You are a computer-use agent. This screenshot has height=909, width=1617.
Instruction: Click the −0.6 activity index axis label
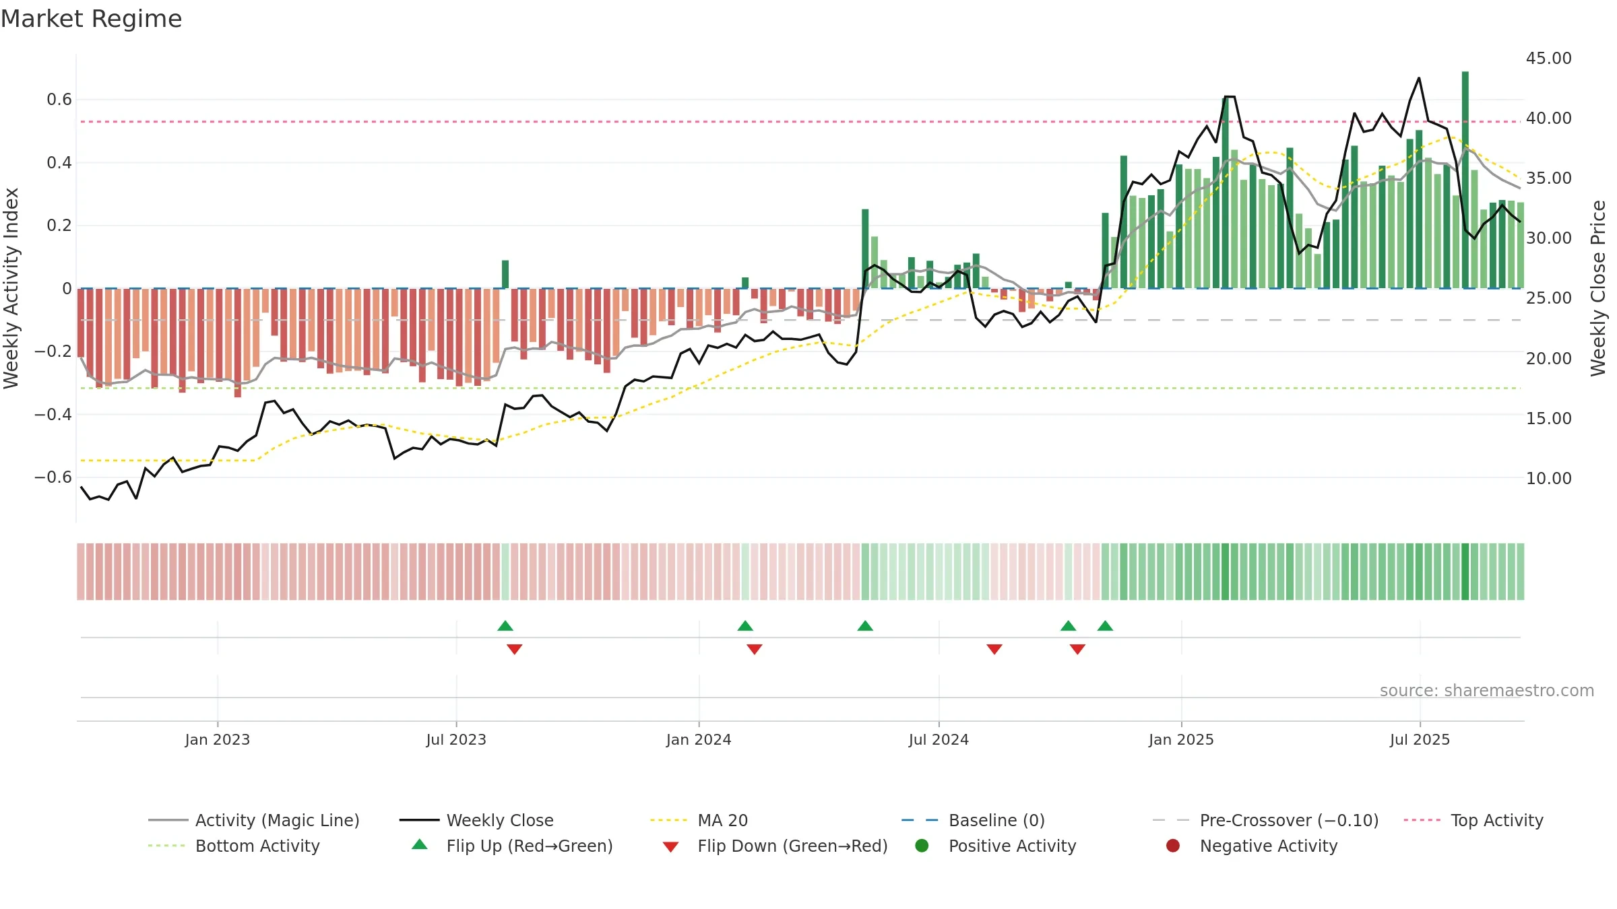(x=53, y=477)
